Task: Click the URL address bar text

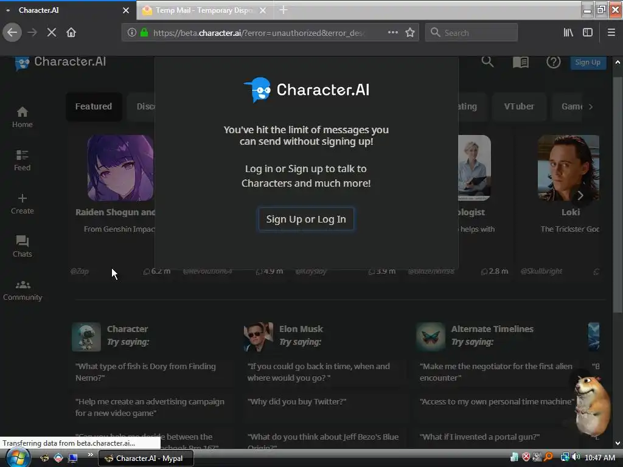Action: click(x=259, y=33)
